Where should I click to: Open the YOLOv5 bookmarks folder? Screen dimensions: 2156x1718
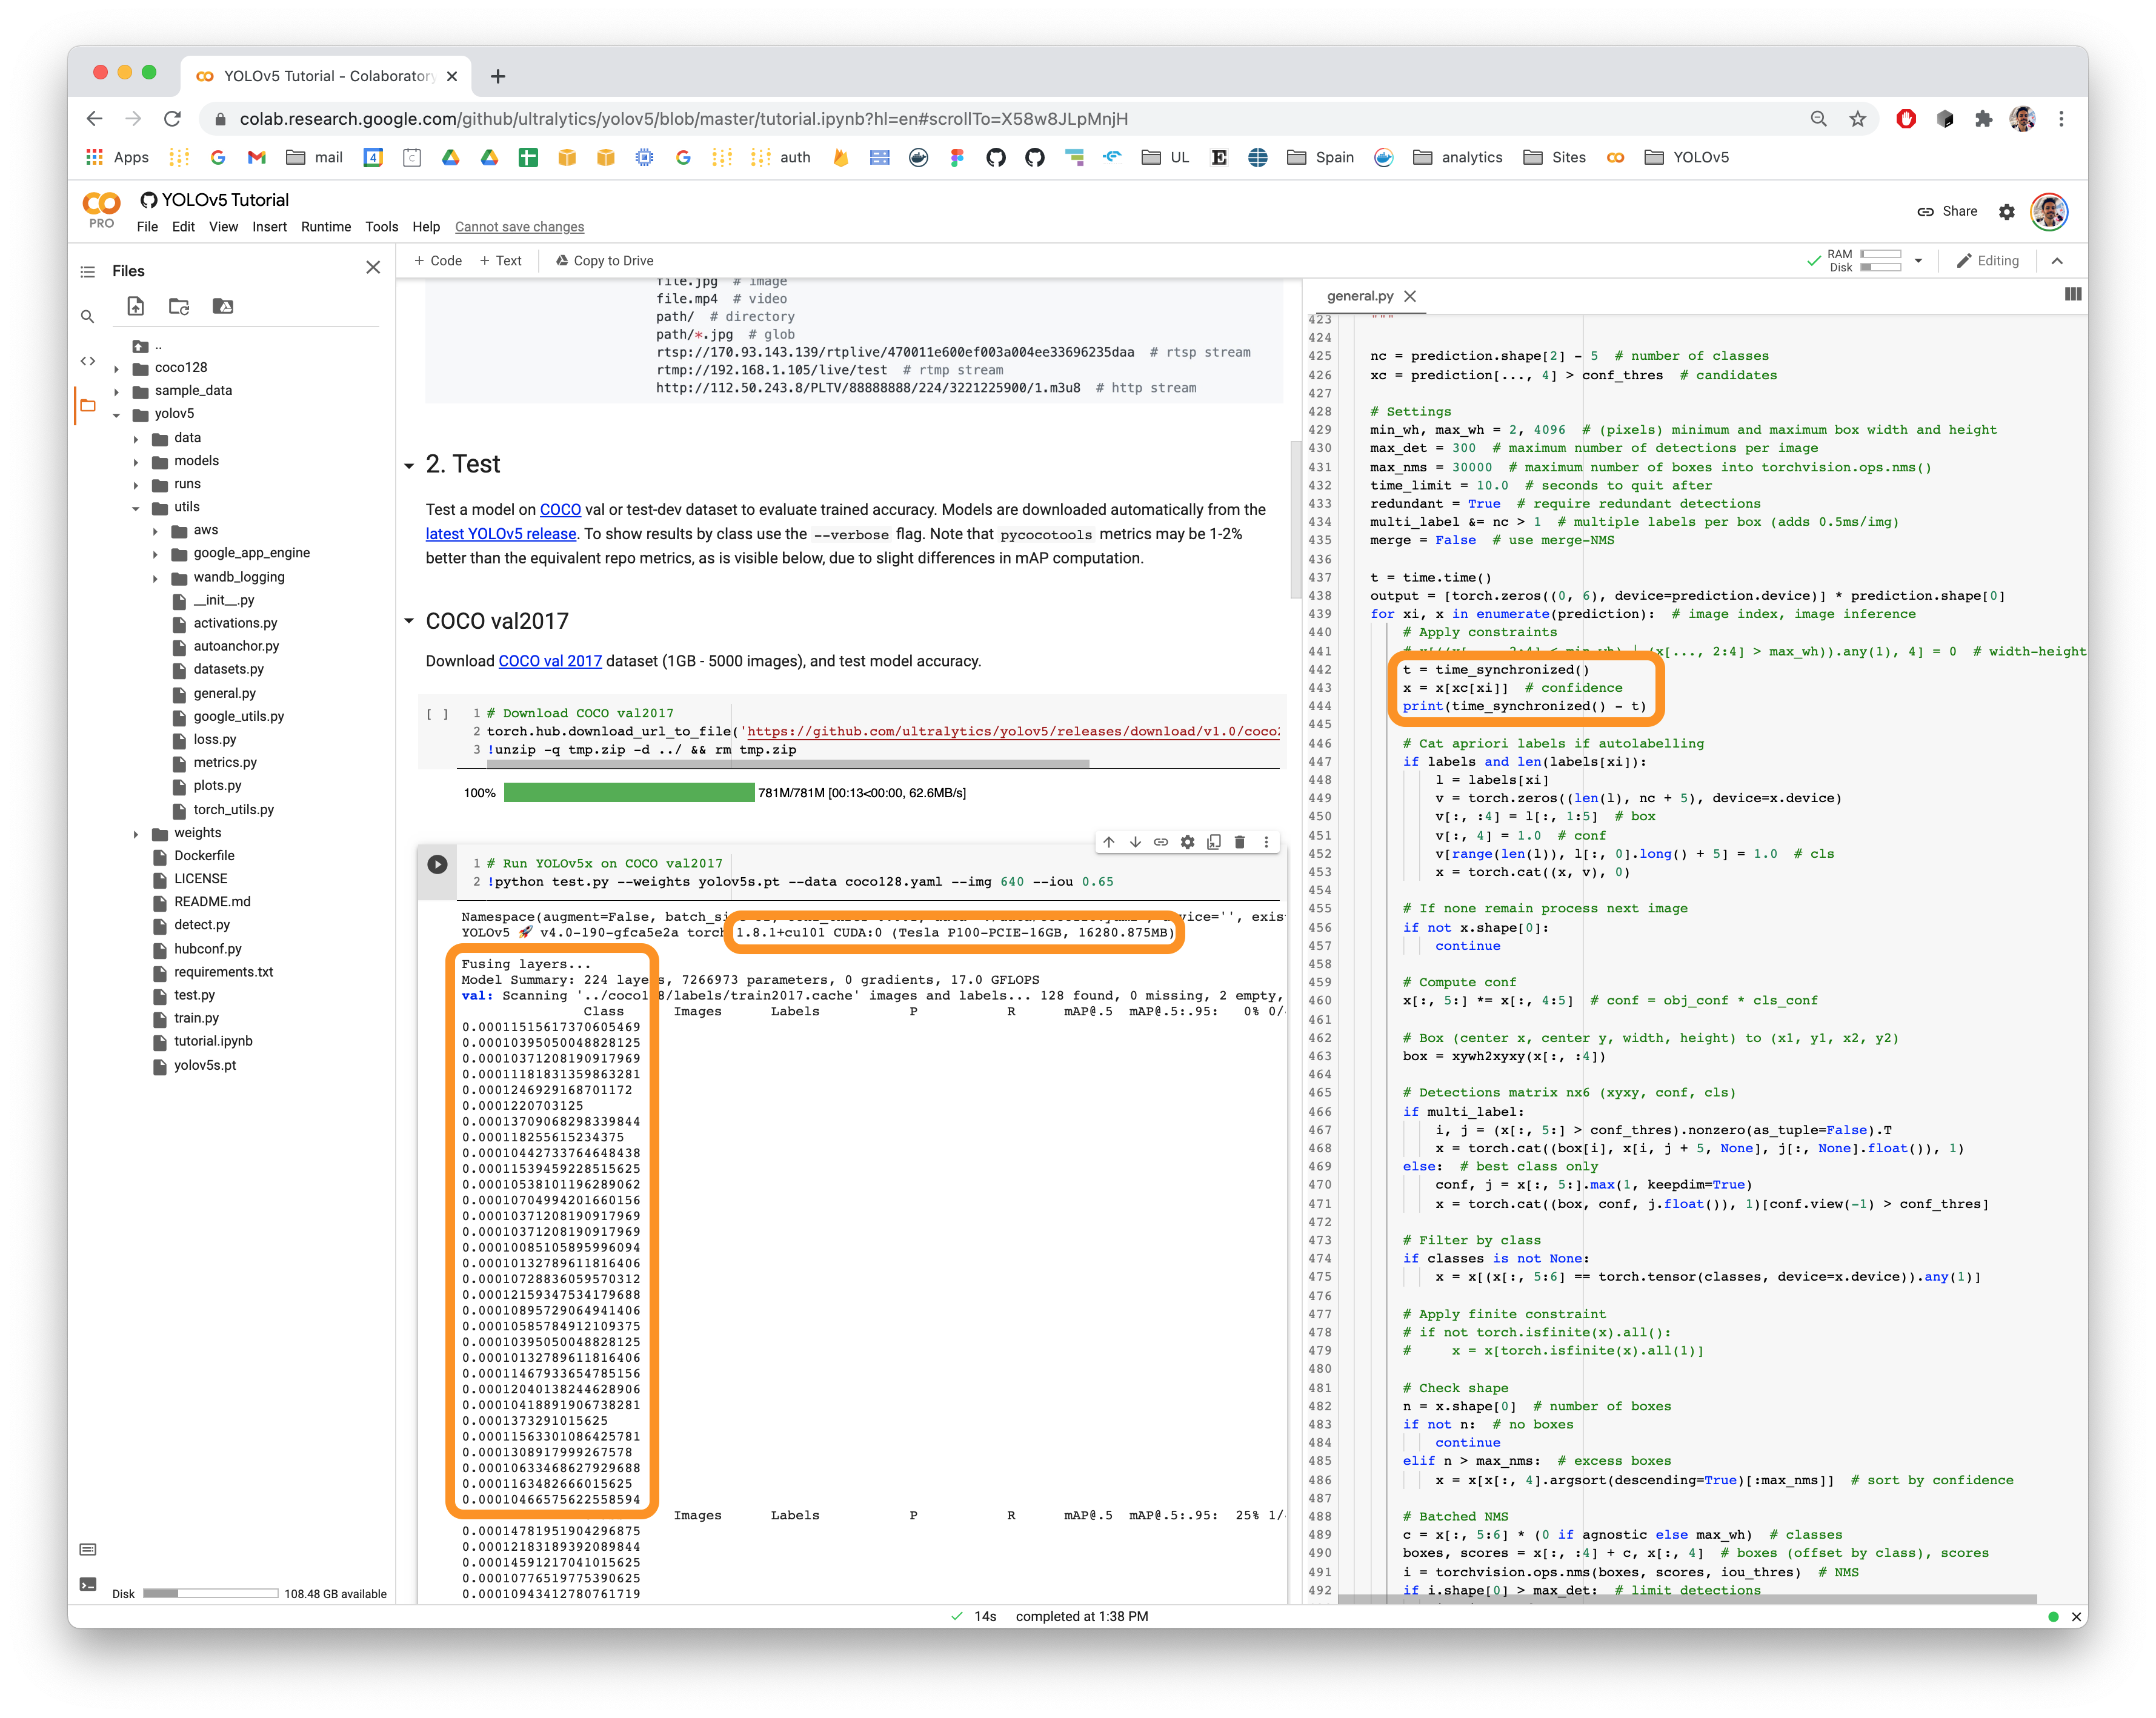point(1686,158)
